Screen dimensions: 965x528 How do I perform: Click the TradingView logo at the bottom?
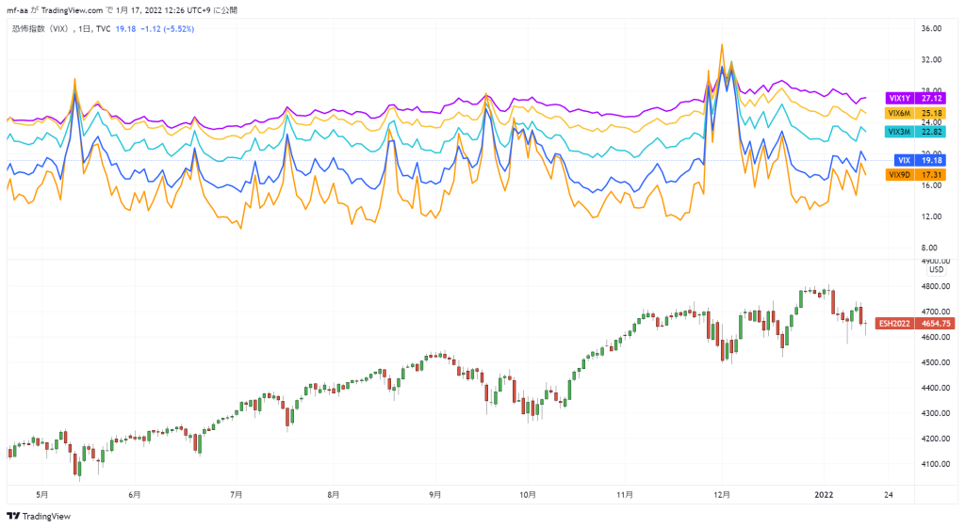point(39,517)
